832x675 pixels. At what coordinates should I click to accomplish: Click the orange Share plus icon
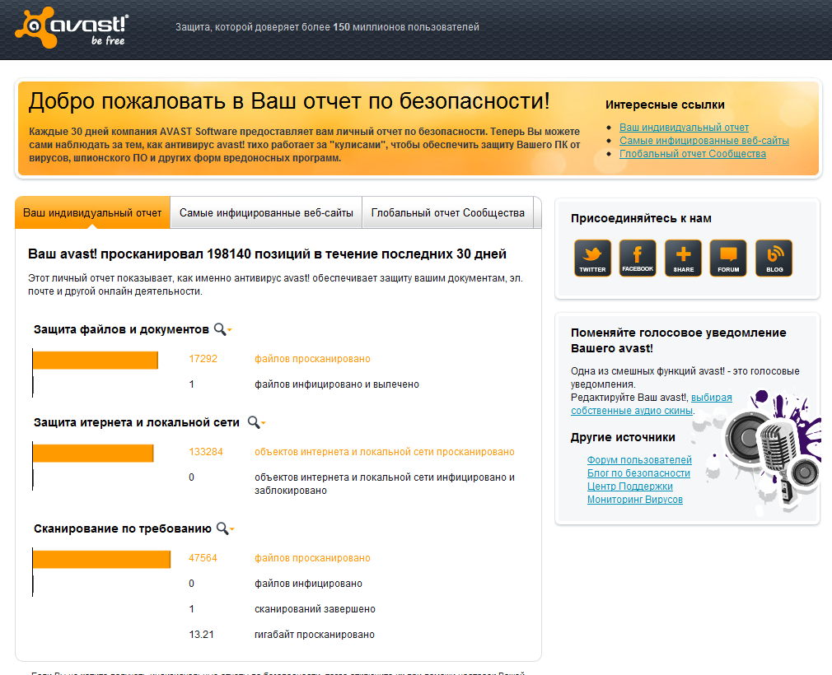coord(683,258)
